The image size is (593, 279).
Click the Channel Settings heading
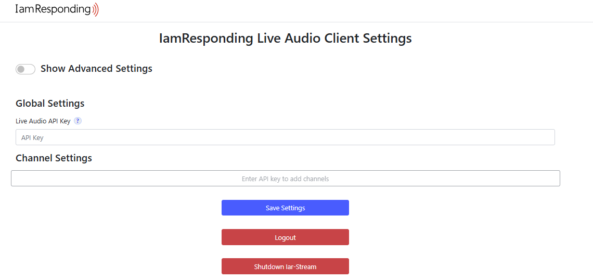tap(54, 158)
